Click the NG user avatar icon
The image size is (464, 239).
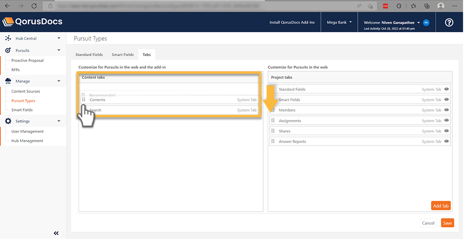[426, 22]
